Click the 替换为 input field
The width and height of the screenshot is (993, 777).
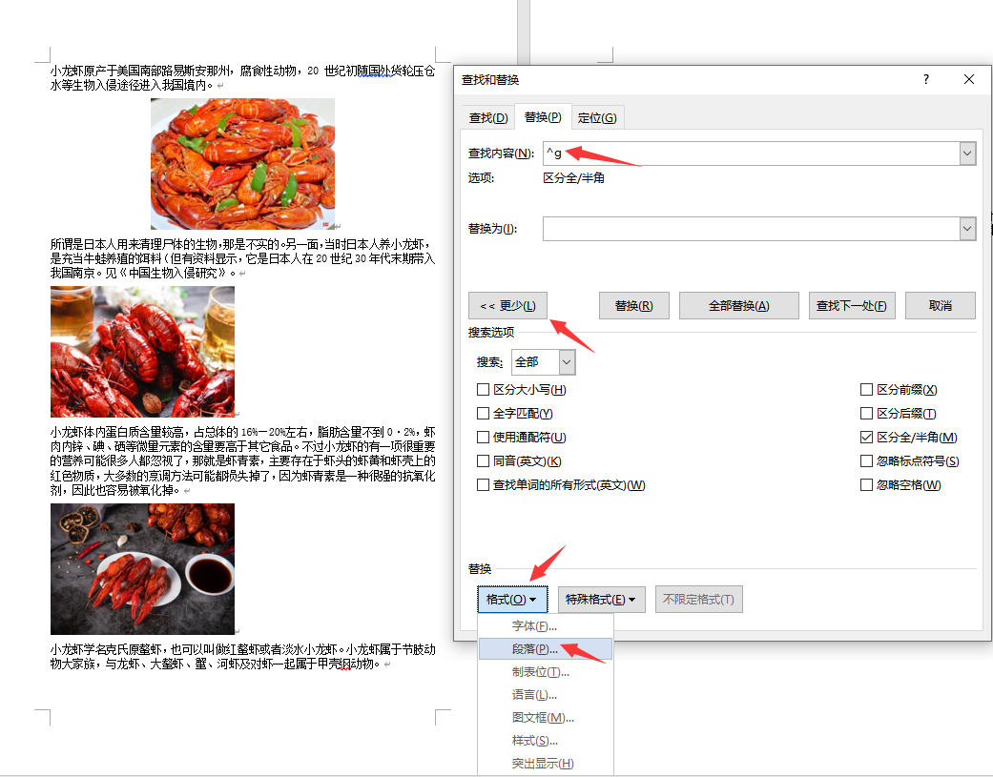point(751,229)
